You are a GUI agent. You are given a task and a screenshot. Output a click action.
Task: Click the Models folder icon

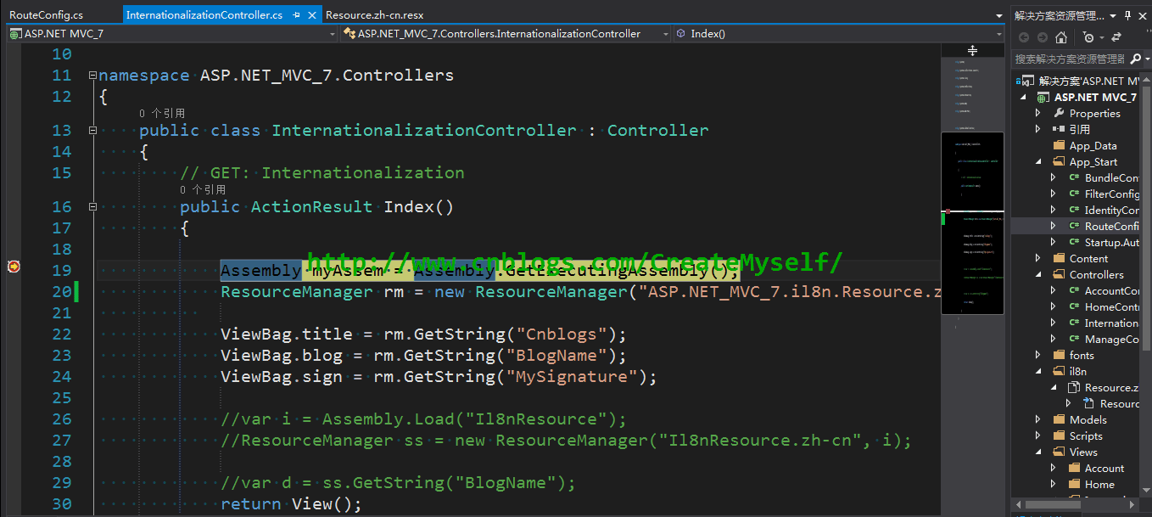tap(1059, 419)
